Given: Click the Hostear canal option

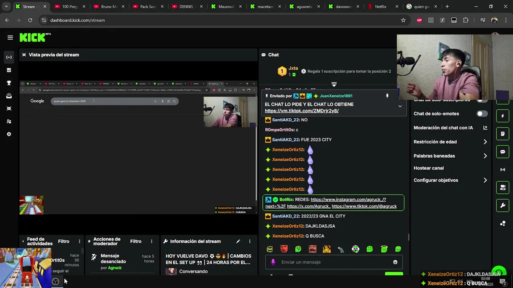Looking at the screenshot, I should [428, 168].
